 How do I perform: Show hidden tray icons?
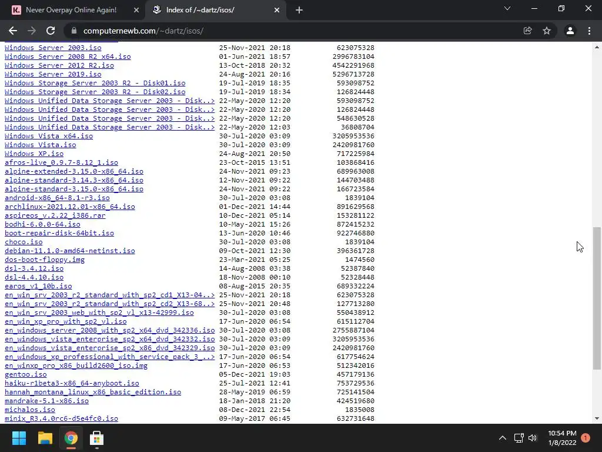tap(502, 438)
